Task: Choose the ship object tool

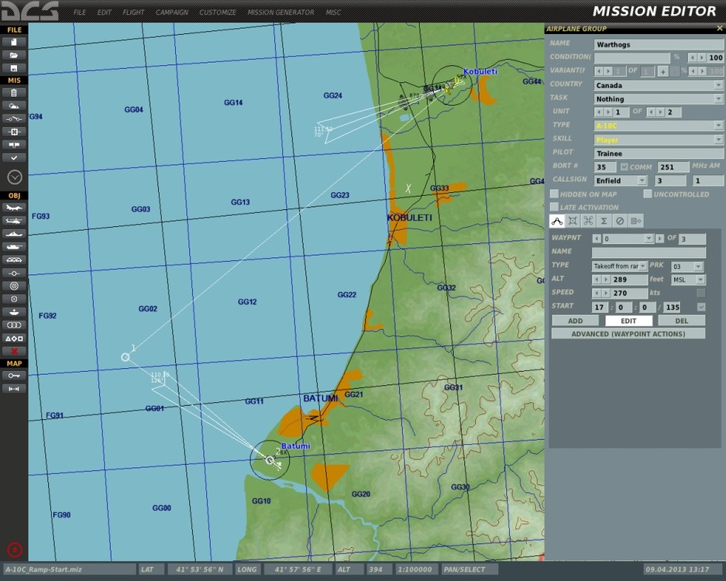Action: point(14,234)
